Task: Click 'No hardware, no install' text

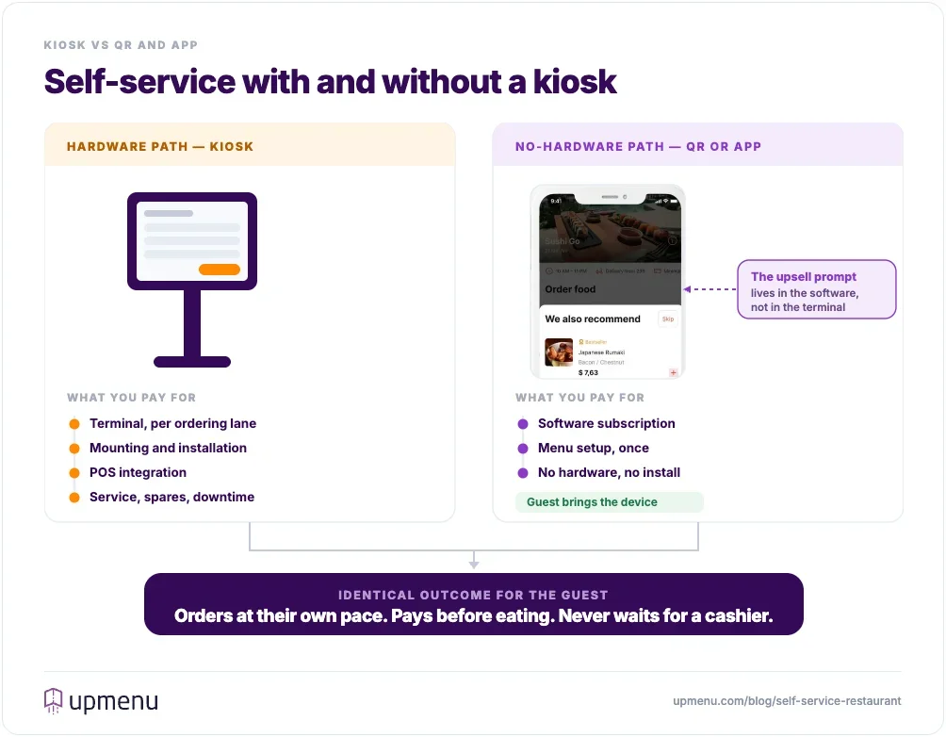Action: (x=609, y=472)
